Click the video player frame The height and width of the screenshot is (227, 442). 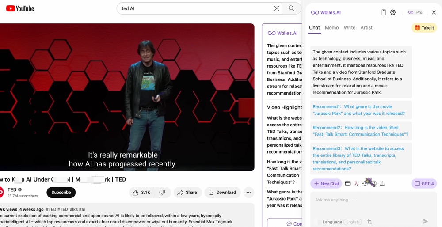[x=127, y=97]
